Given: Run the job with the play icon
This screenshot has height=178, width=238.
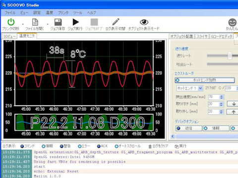Looking at the screenshot, I should pos(75,22).
